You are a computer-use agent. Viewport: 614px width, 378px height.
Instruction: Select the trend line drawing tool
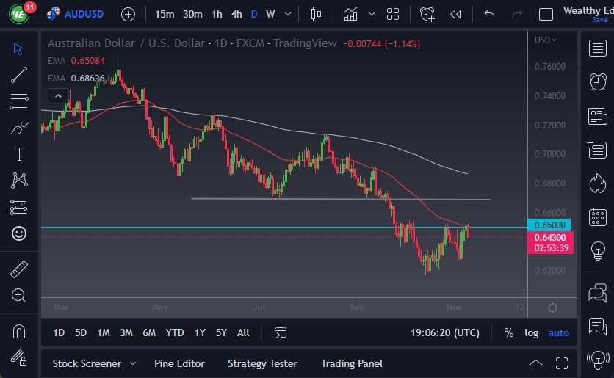tap(19, 74)
